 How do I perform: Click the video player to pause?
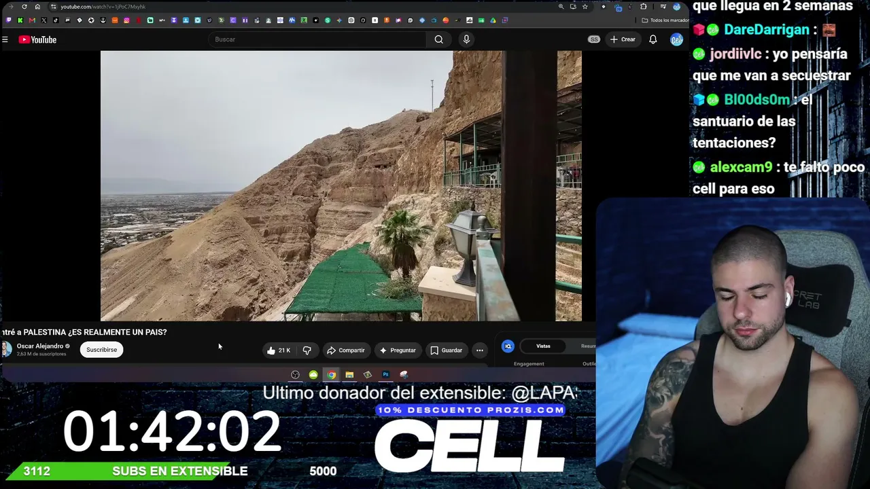click(341, 185)
